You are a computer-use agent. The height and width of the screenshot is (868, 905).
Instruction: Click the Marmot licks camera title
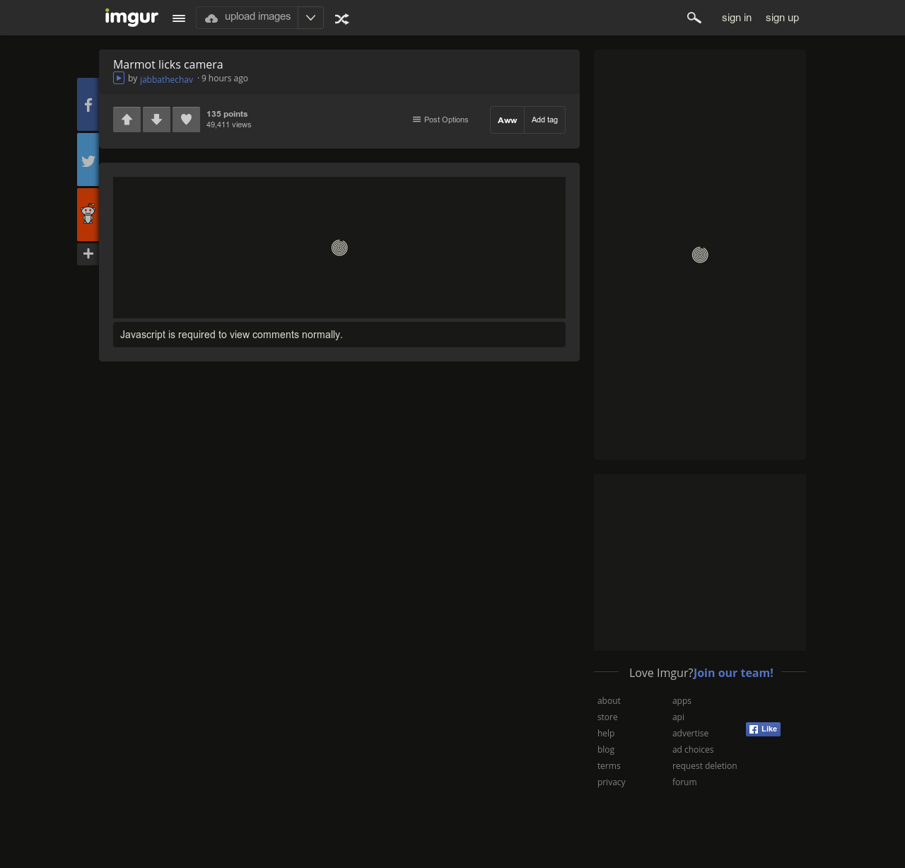(x=168, y=64)
